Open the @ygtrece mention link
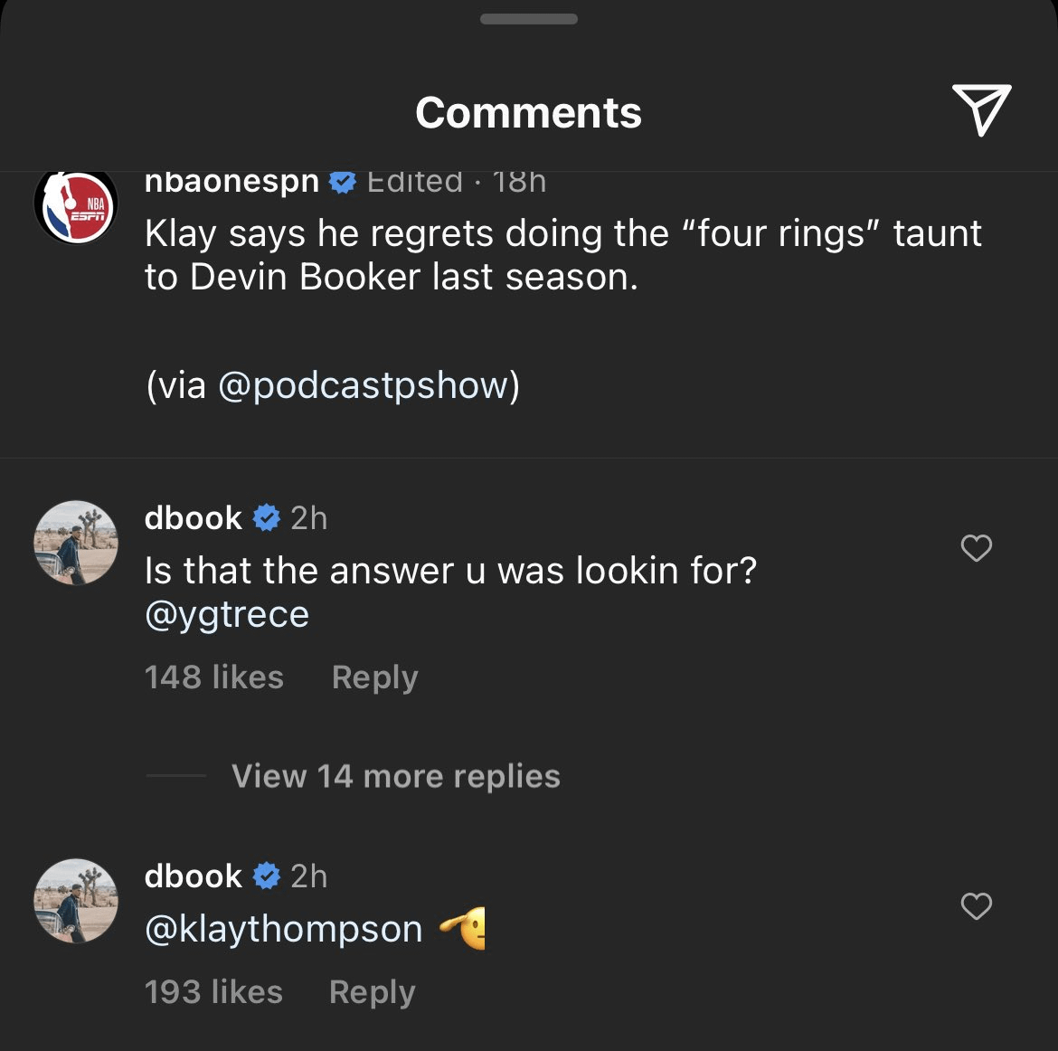This screenshot has width=1058, height=1051. [x=227, y=615]
